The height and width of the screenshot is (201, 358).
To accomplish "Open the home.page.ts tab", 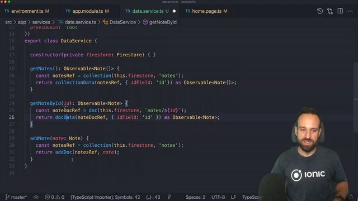I will pos(206,11).
